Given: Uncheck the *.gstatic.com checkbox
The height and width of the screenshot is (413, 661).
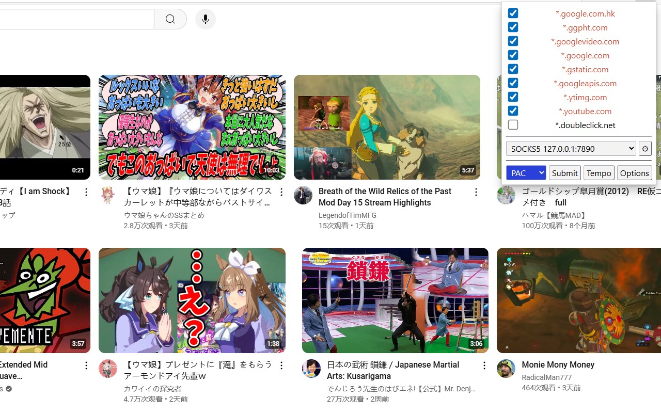Looking at the screenshot, I should tap(513, 69).
